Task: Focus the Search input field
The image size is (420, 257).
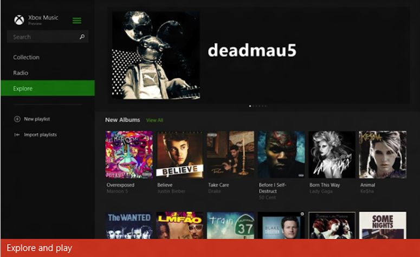Action: pos(48,37)
